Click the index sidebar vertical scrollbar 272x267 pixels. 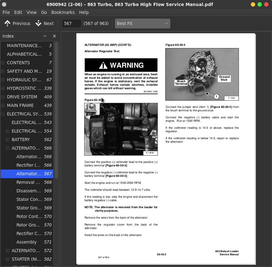pyautogui.click(x=56, y=111)
